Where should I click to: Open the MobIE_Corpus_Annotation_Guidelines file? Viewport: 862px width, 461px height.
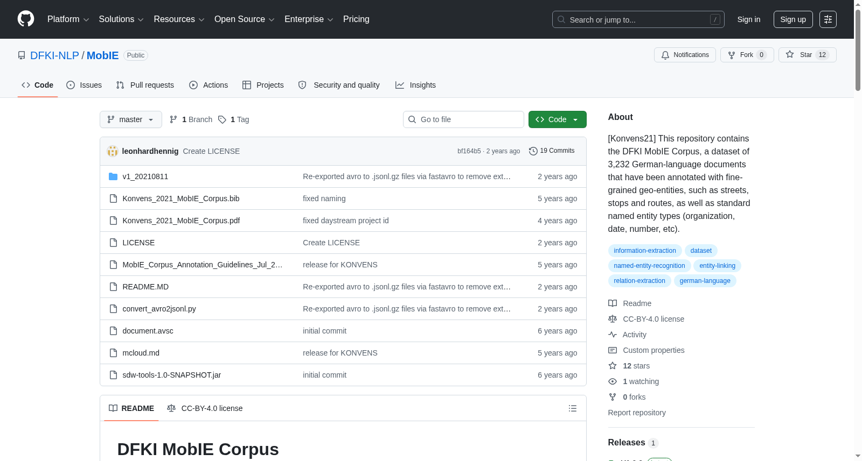point(203,265)
